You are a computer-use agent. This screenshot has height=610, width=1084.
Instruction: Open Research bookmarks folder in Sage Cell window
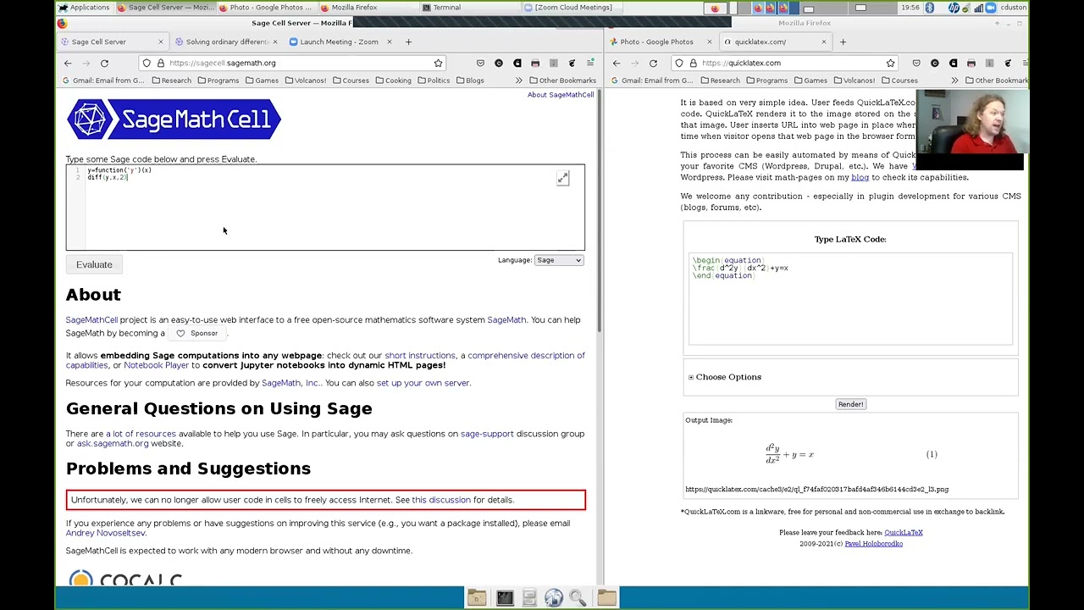[x=172, y=80]
